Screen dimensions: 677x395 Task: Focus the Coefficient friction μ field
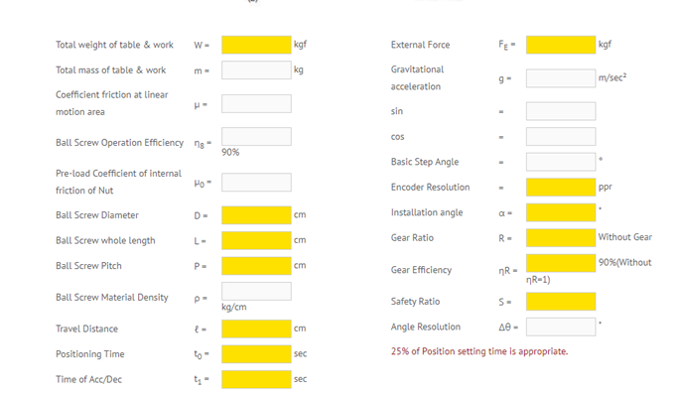[x=256, y=103]
